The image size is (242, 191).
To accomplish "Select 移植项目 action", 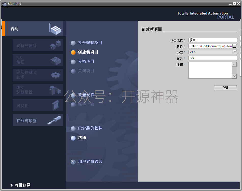I will pos(86,61).
